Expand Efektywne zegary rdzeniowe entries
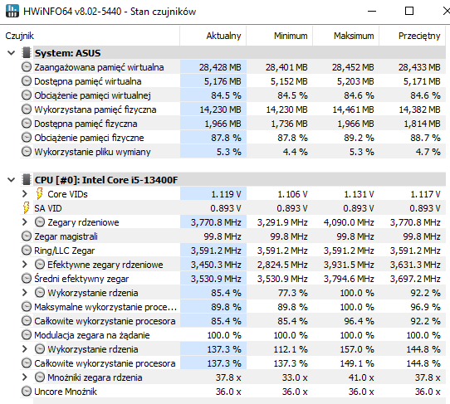 click(x=25, y=265)
